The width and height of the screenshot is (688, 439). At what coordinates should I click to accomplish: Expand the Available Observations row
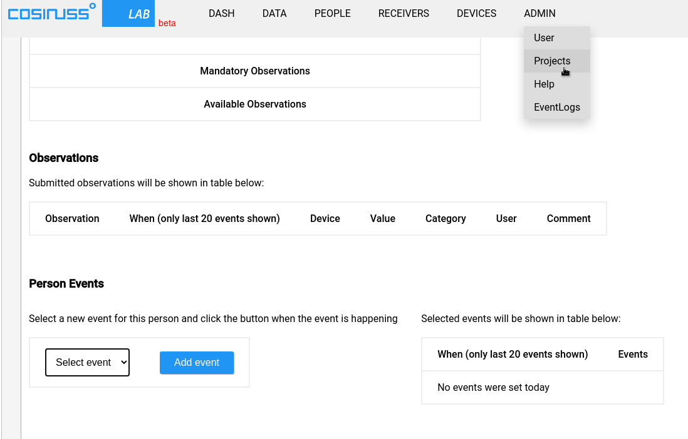[254, 104]
